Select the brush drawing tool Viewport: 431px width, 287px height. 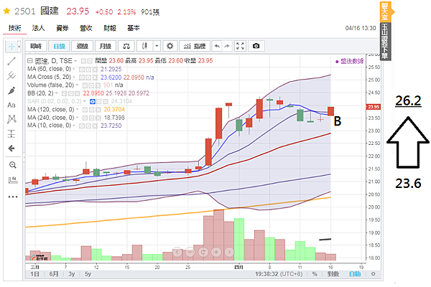(x=11, y=90)
